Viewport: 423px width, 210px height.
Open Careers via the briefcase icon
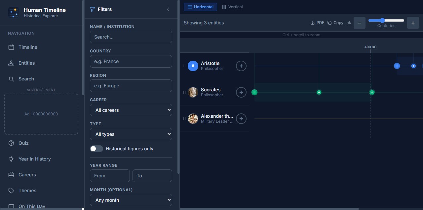[11, 175]
